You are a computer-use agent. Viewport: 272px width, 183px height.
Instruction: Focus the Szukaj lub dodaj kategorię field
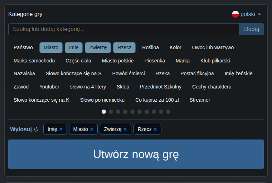point(124,29)
